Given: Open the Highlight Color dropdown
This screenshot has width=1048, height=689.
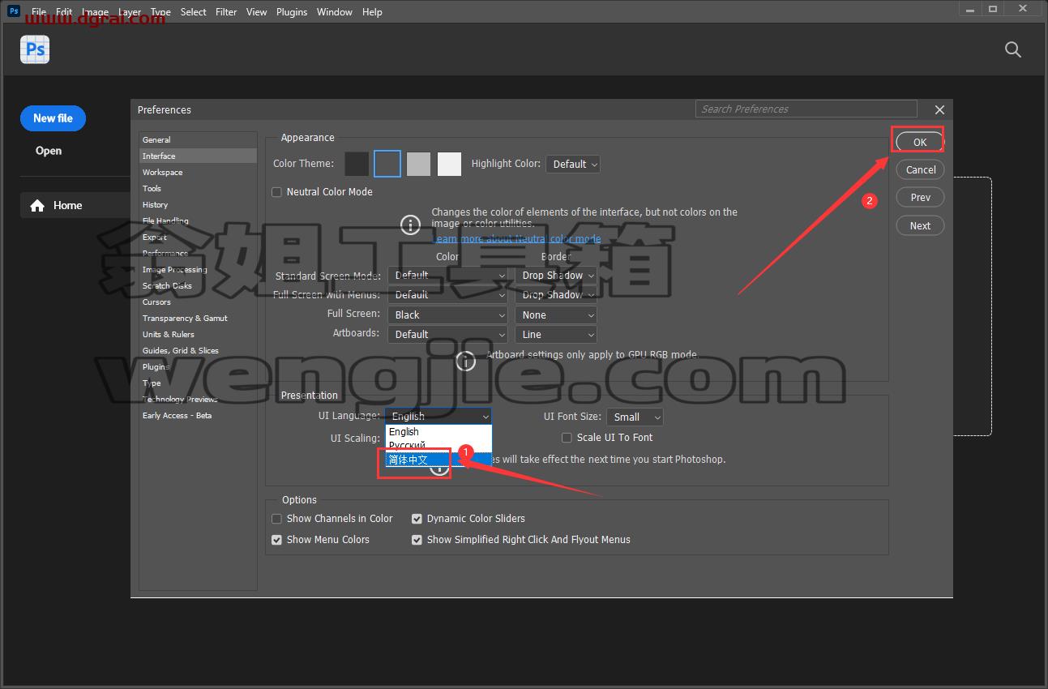Looking at the screenshot, I should tap(572, 164).
